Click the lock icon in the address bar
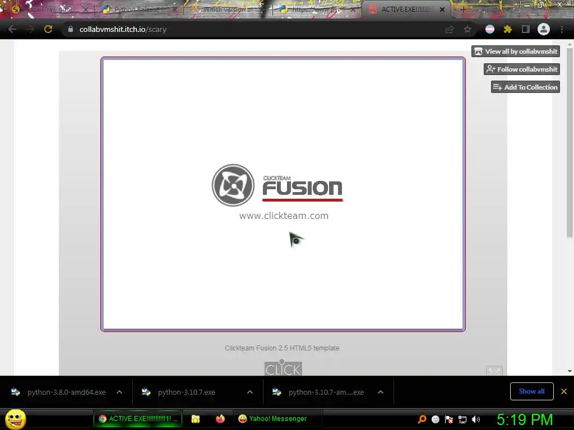Image resolution: width=574 pixels, height=430 pixels. (70, 29)
